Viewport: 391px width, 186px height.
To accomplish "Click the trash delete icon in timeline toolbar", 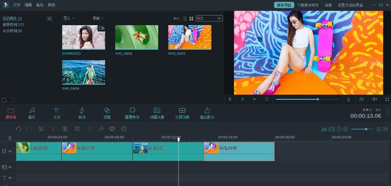I will coord(65,129).
